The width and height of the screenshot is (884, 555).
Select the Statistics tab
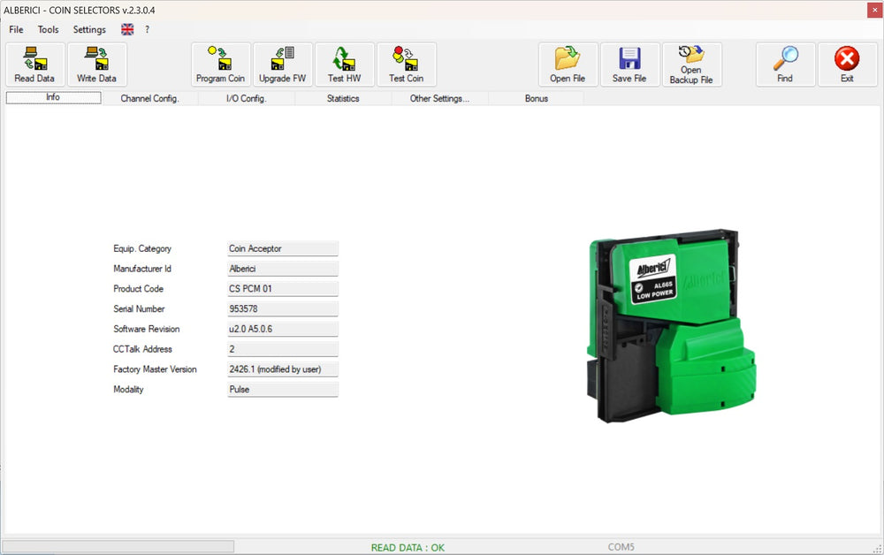click(x=343, y=98)
